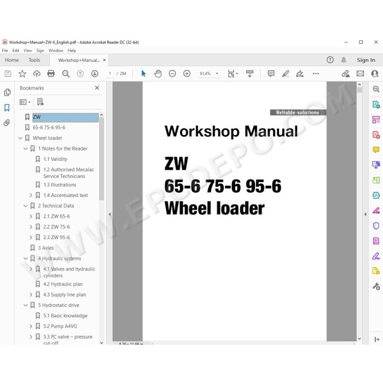Open attachments paperclip panel
The height and width of the screenshot is (383, 383).
point(7,123)
